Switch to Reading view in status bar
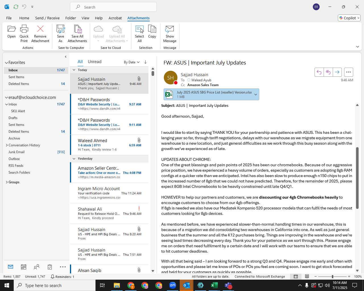 (x=307, y=277)
